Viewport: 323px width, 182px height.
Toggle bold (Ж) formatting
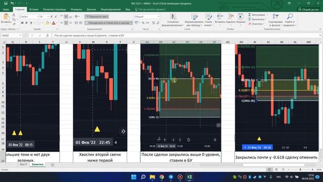pos(22,23)
